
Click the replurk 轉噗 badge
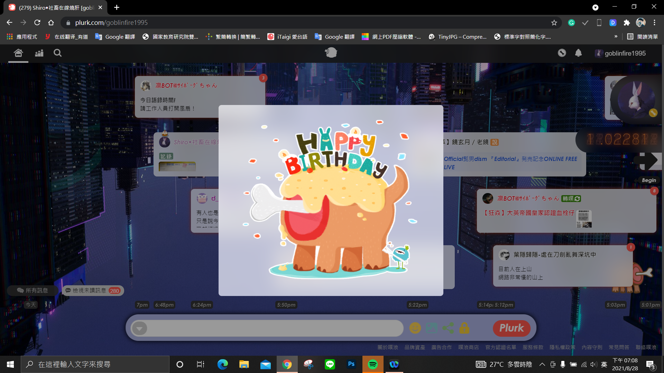pyautogui.click(x=571, y=198)
